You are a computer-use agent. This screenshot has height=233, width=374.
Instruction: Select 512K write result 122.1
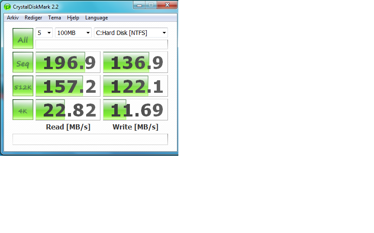135,86
